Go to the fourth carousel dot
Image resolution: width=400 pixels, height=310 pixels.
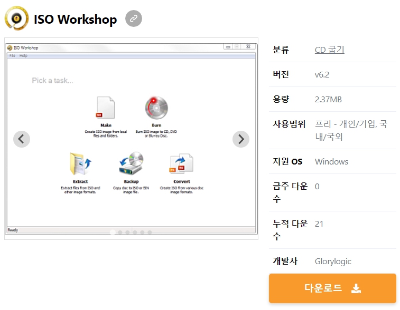135,232
